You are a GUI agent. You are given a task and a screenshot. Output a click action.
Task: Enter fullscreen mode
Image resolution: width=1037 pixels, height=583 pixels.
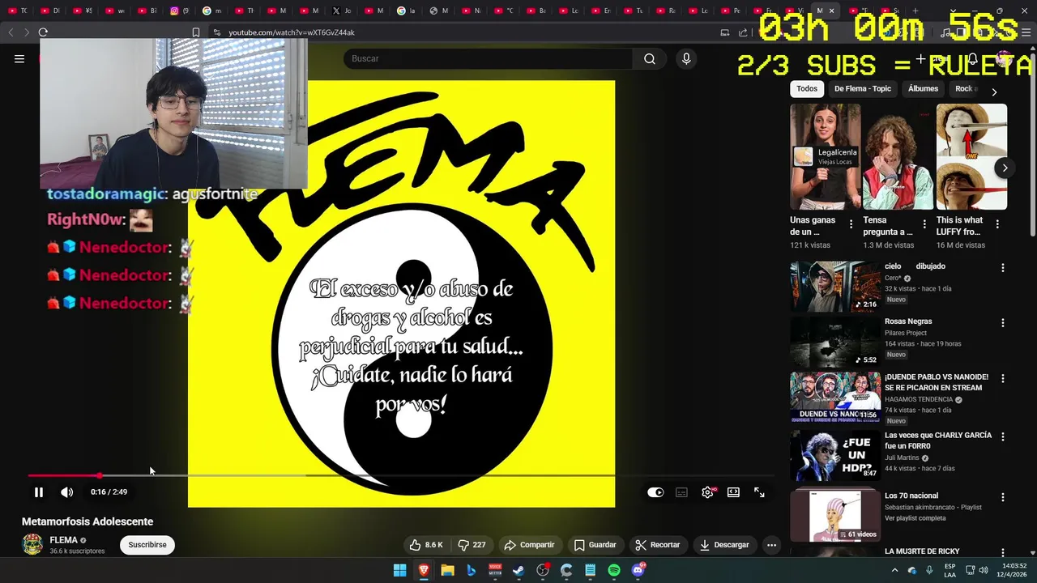click(759, 492)
